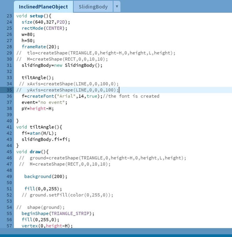
Task: Click the 'pY=height-H;' line
Action: pyautogui.click(x=38, y=109)
